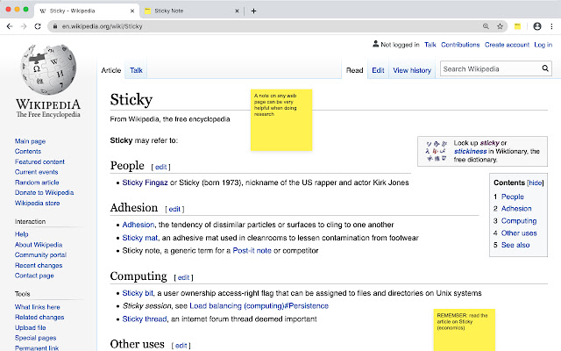Open Random article in sidebar
Viewport: 561px width, 351px height.
37,183
